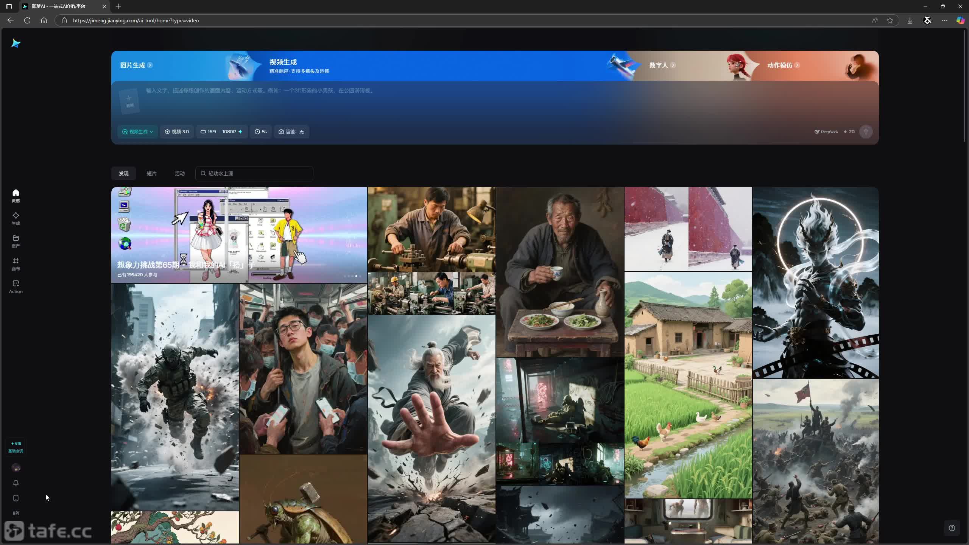Open the 5s duration selector
969x545 pixels.
[261, 132]
